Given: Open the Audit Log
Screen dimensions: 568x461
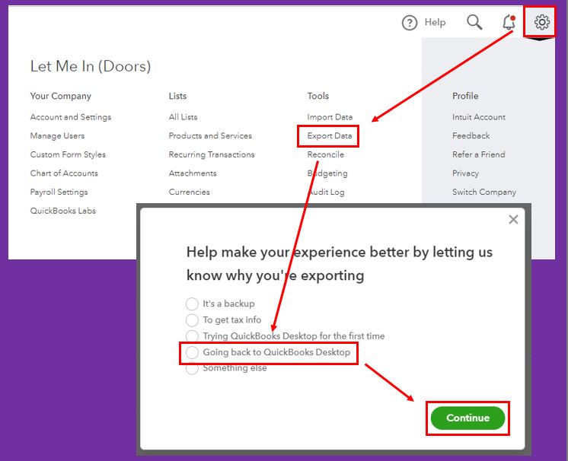Looking at the screenshot, I should 326,192.
